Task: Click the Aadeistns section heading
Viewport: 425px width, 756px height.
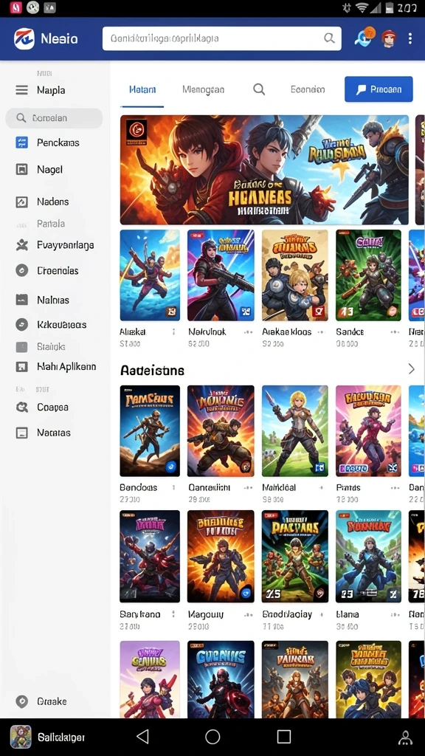Action: pos(152,371)
